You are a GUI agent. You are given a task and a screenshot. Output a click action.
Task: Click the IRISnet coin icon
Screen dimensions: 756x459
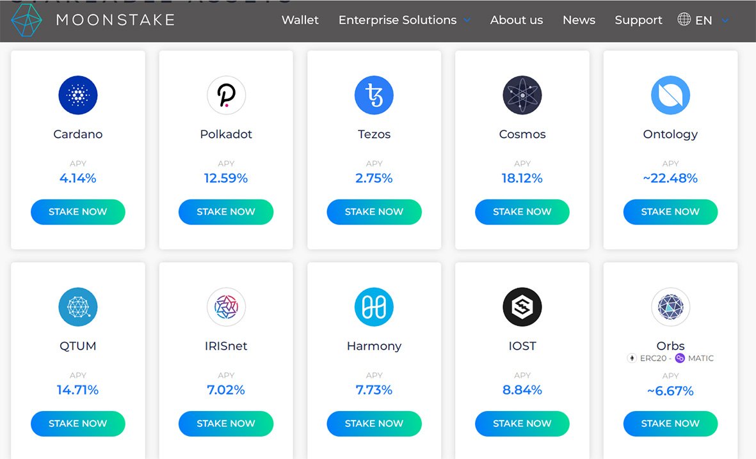(226, 307)
